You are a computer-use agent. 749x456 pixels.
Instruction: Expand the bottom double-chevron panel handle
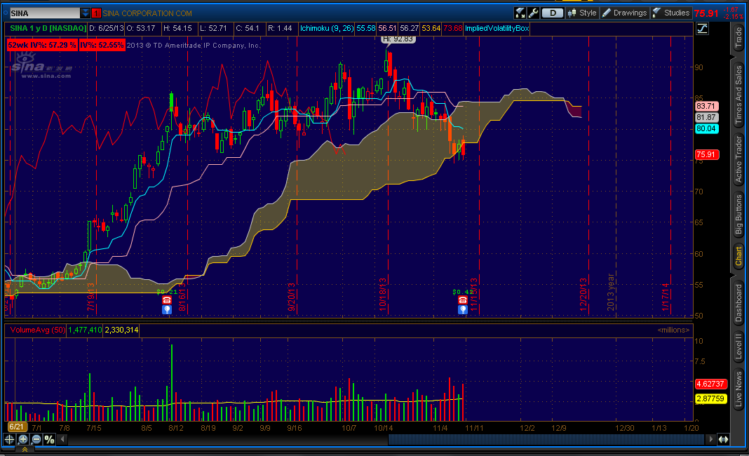(25, 450)
